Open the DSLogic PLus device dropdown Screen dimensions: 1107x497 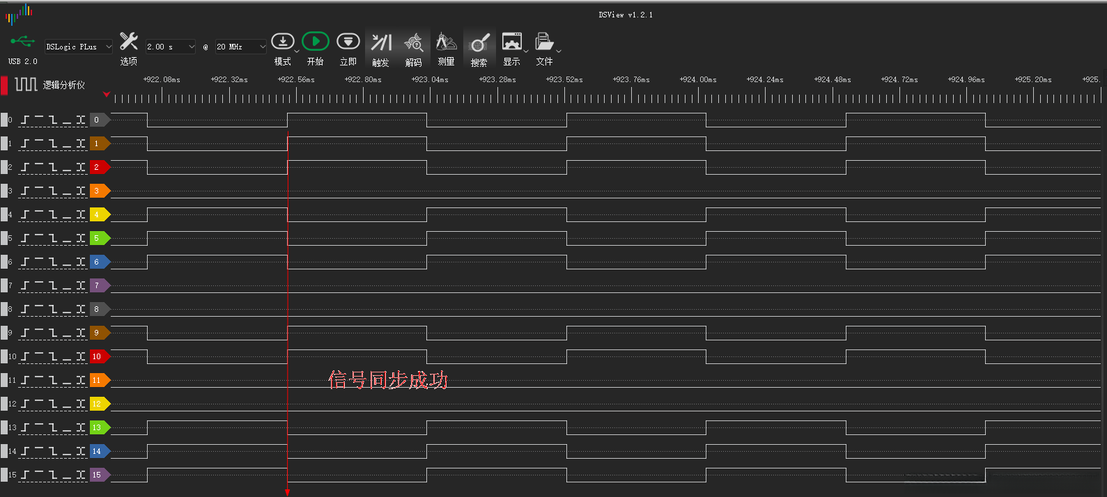pos(79,47)
